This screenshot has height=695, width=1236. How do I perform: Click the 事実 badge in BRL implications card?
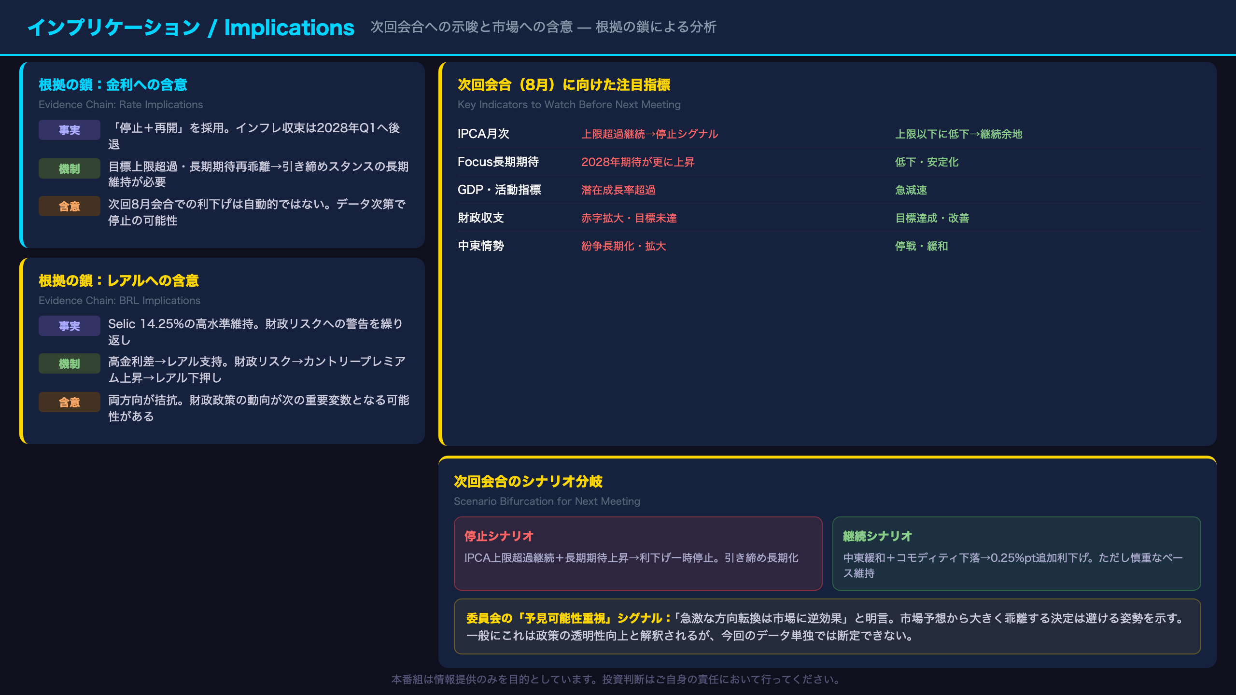click(x=70, y=326)
